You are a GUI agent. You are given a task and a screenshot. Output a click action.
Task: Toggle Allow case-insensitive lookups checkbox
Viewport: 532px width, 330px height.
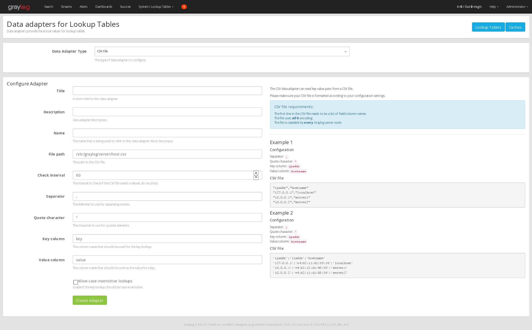point(76,281)
